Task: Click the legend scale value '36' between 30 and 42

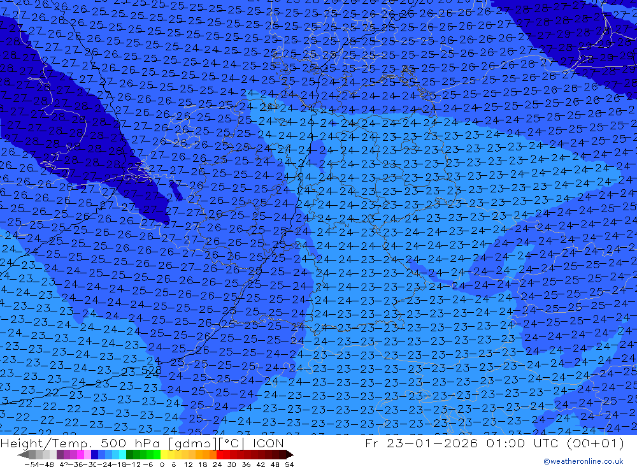Action: click(246, 464)
